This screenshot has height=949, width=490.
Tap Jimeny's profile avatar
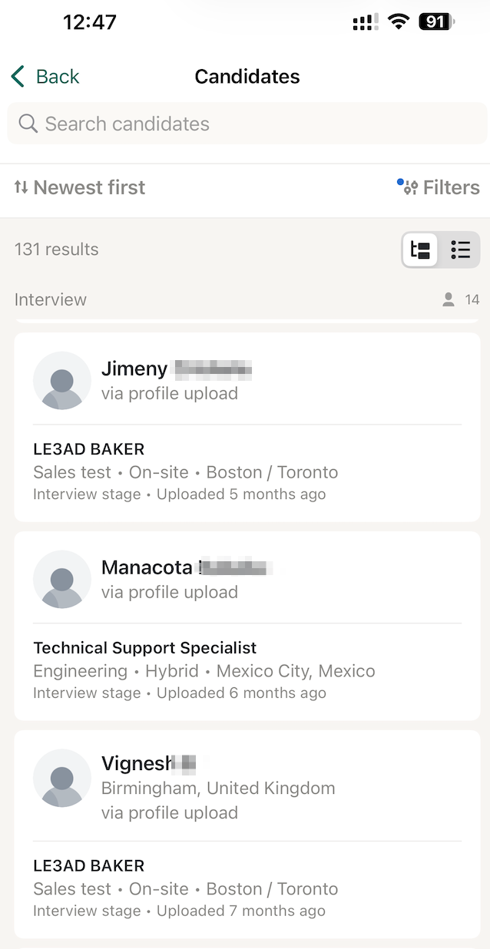(61, 381)
